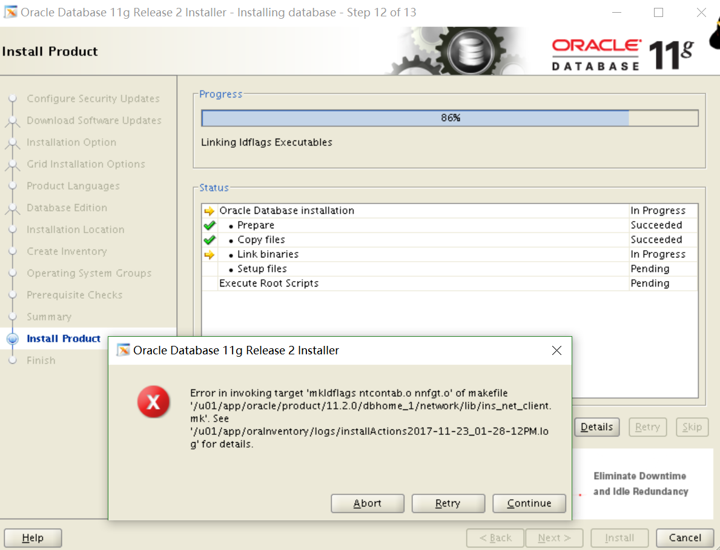The width and height of the screenshot is (720, 550).
Task: Click the arrow icon beside Link binaries
Action: coord(210,254)
